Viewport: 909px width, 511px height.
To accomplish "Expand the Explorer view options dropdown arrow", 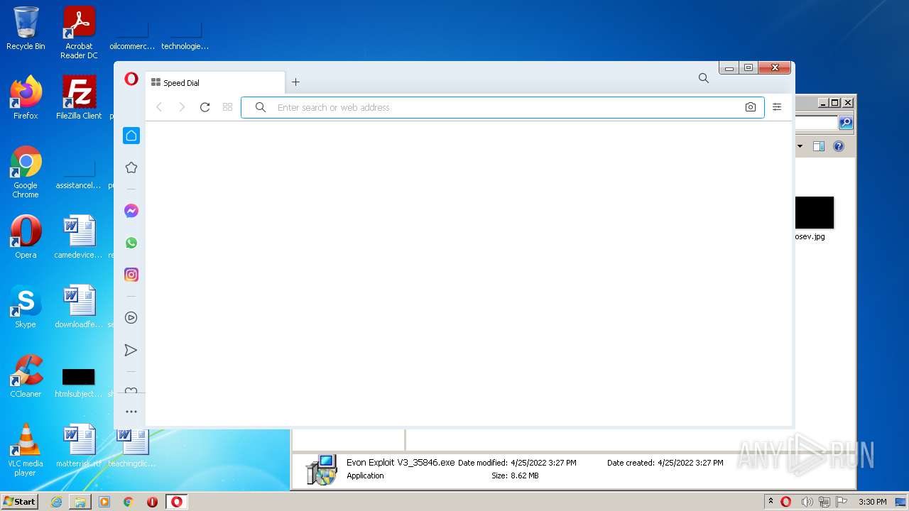I will click(x=800, y=146).
